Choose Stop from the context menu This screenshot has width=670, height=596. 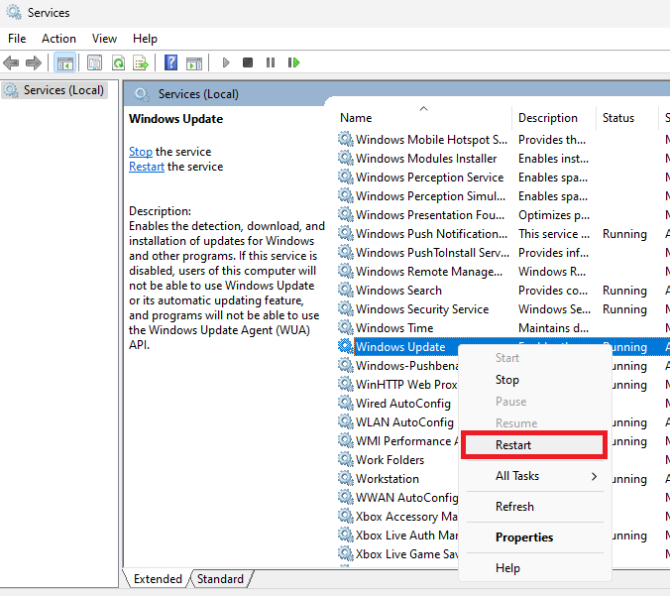coord(506,380)
